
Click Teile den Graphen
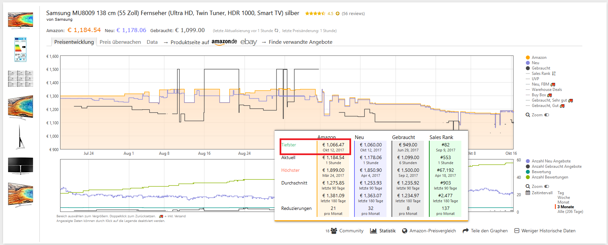[485, 231]
